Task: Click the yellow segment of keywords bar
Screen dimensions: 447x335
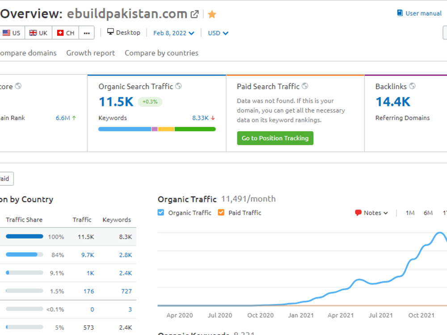Action: pos(166,129)
